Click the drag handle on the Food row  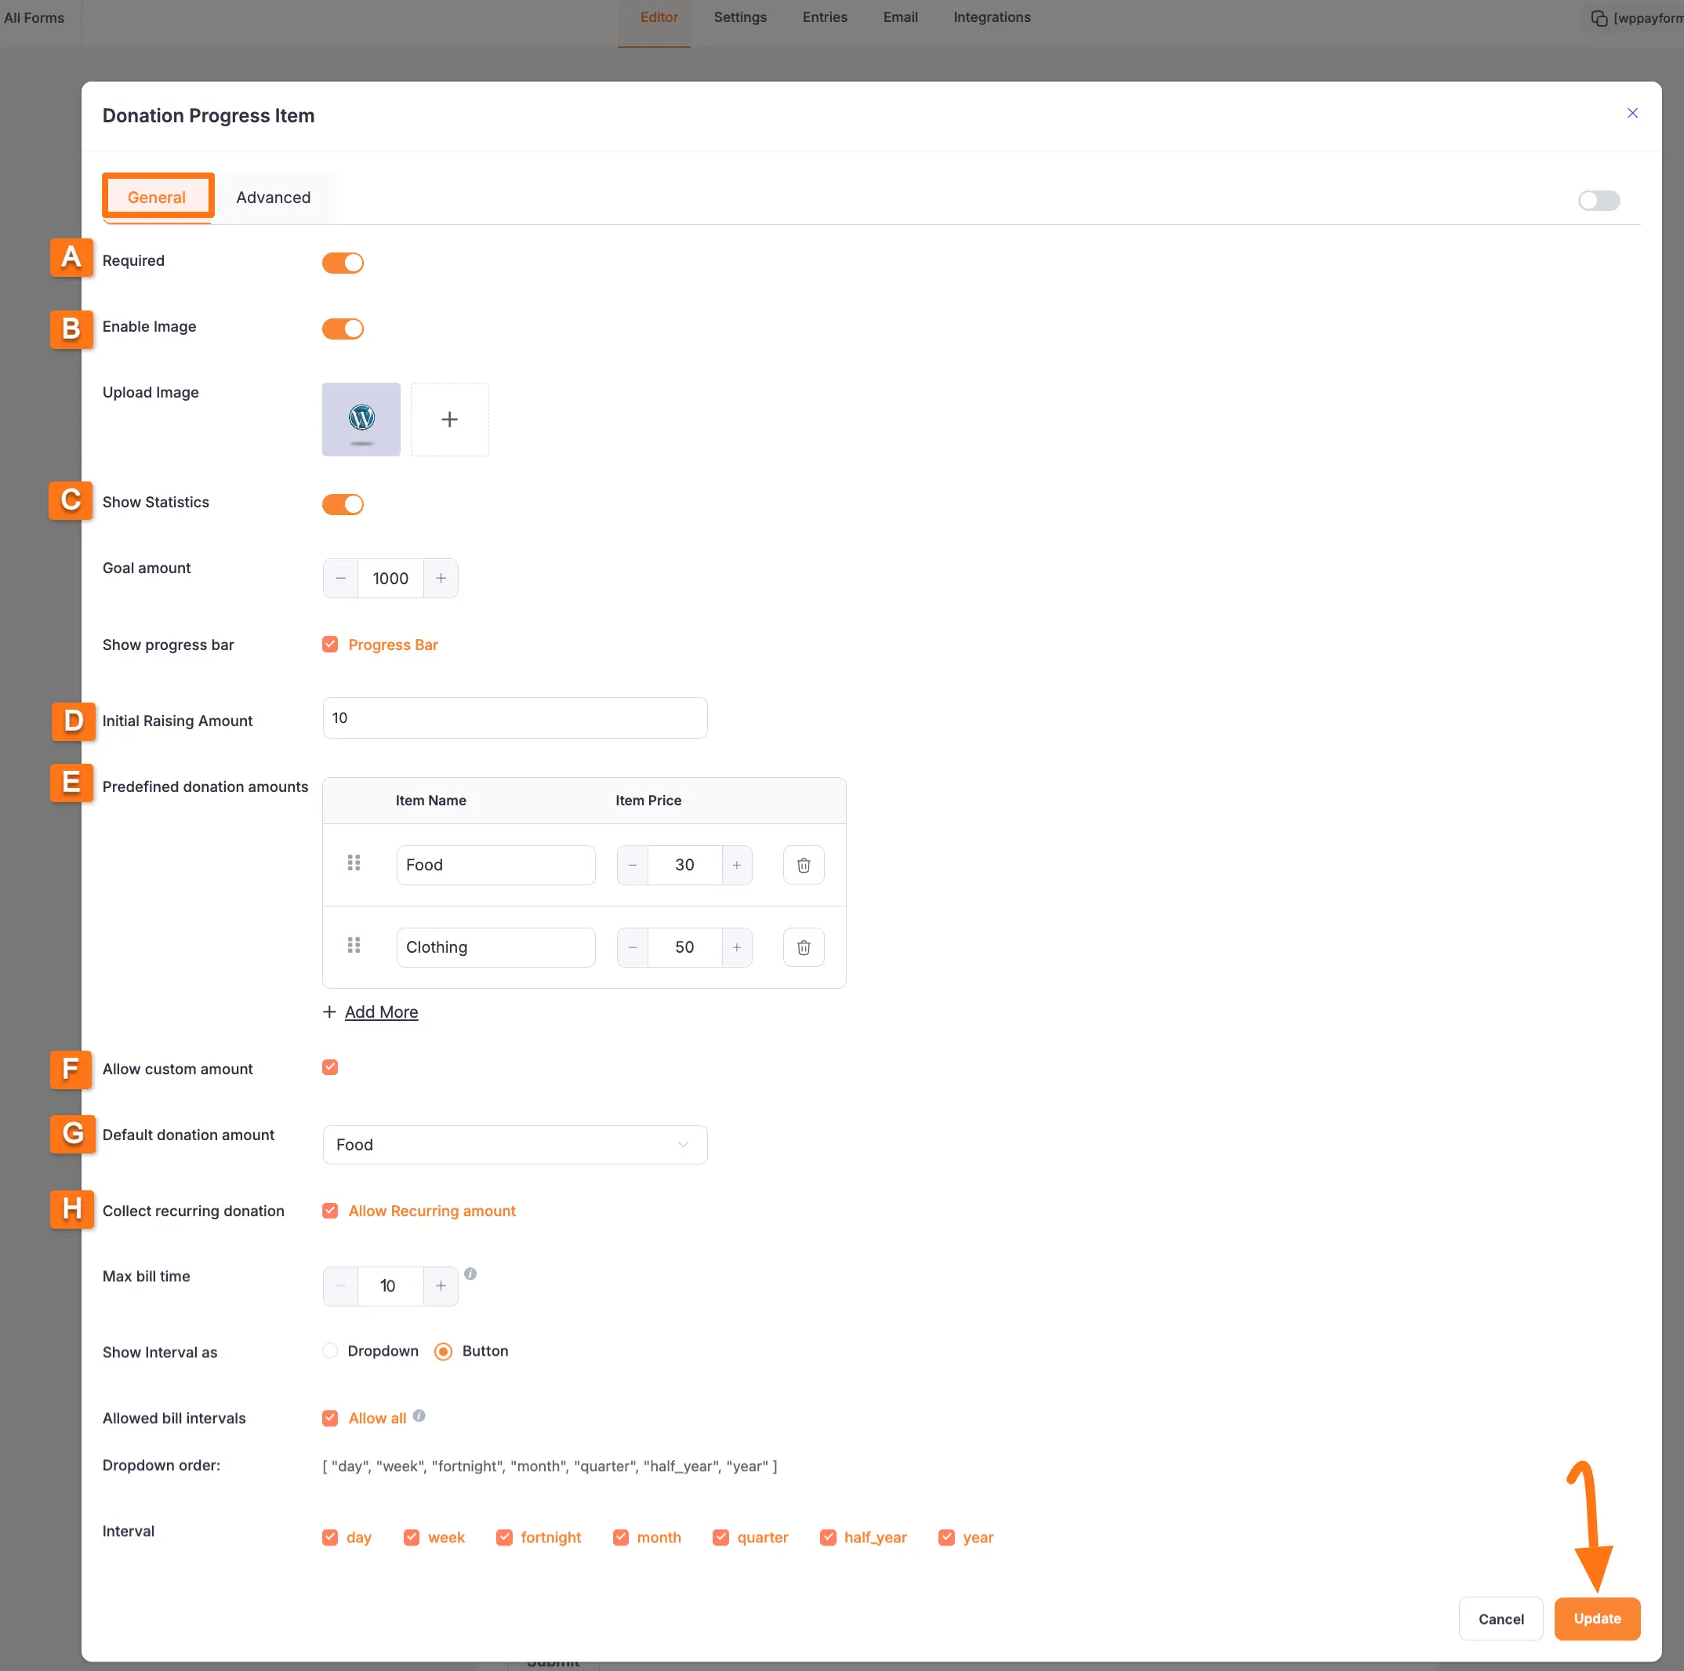[x=354, y=865]
